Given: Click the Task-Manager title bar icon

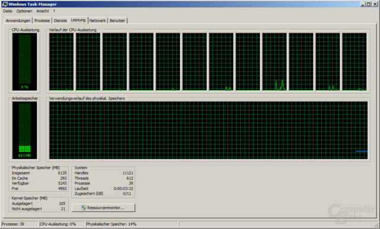Looking at the screenshot, I should pyautogui.click(x=5, y=4).
